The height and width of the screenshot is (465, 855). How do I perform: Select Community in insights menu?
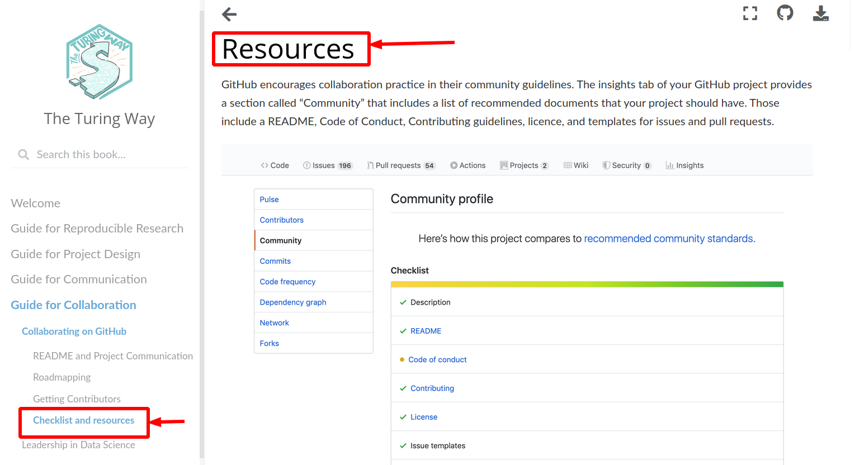coord(314,240)
